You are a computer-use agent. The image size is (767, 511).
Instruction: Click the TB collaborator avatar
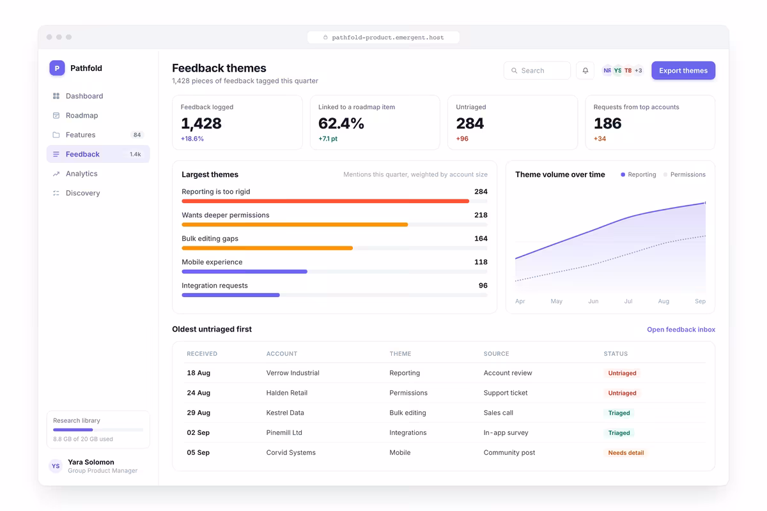click(628, 70)
